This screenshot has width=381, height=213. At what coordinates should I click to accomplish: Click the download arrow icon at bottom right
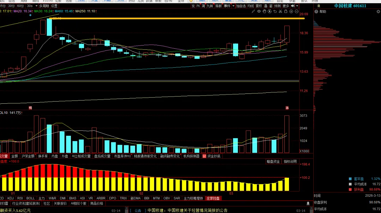pyautogui.click(x=308, y=203)
